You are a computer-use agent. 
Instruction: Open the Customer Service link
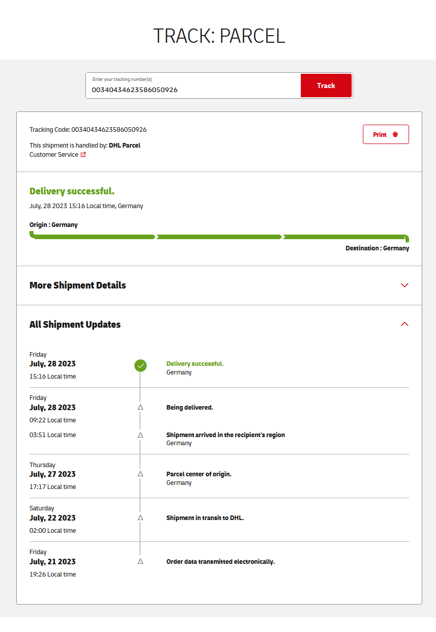point(54,155)
